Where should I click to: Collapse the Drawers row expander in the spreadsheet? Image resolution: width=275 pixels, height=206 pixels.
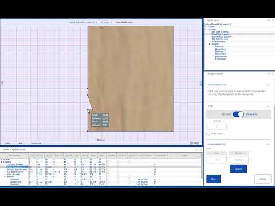click(1, 162)
